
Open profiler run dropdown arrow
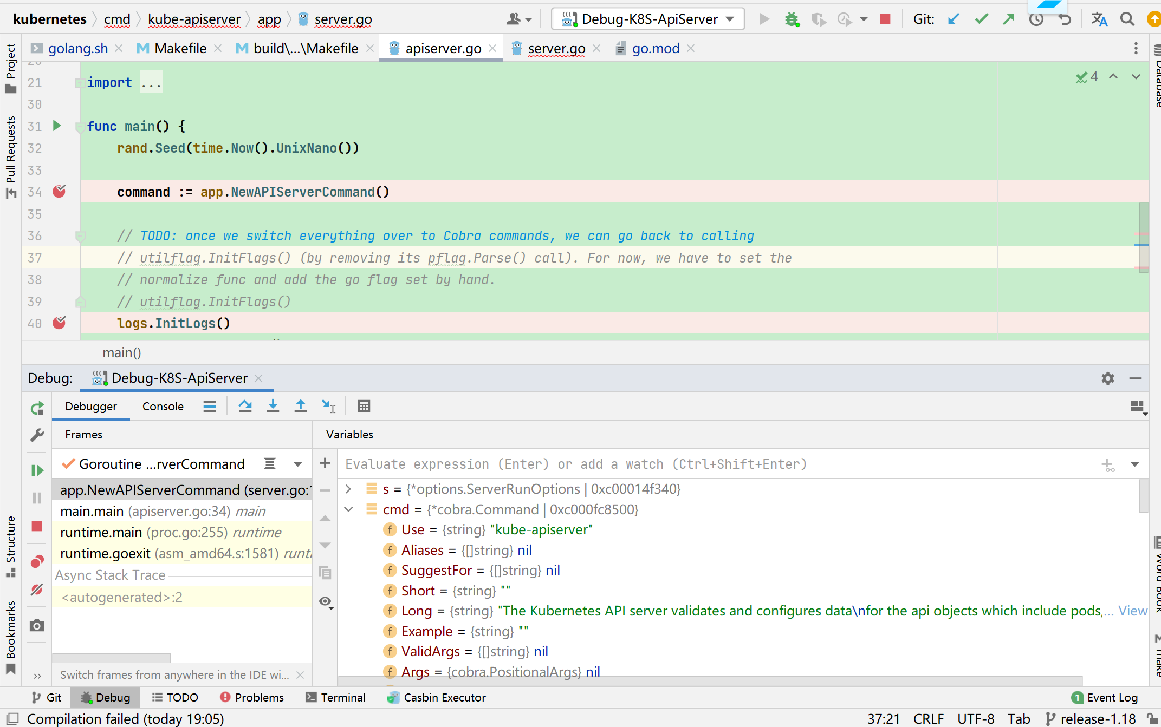(x=864, y=19)
